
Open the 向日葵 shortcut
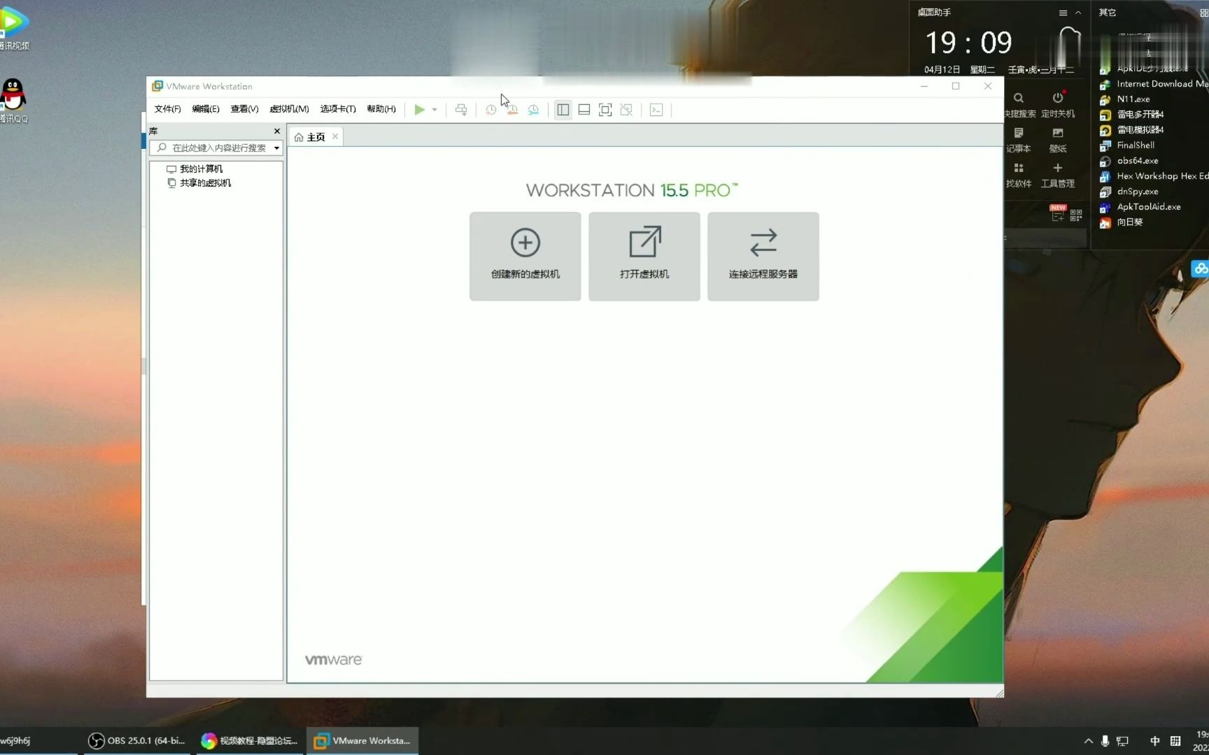pyautogui.click(x=1122, y=222)
